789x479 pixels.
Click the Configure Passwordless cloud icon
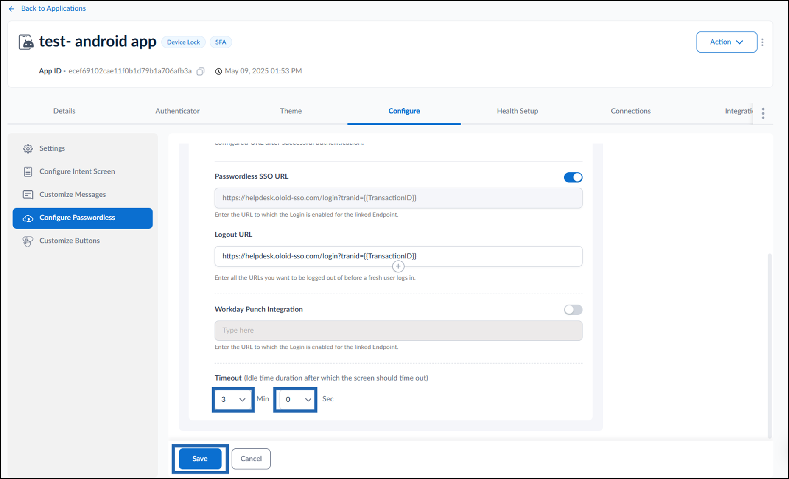click(28, 218)
